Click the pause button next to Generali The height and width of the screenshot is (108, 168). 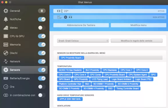42,11
